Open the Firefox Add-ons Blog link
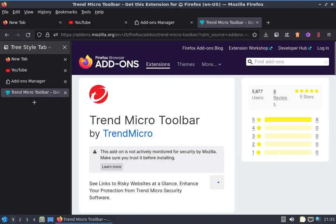This screenshot has height=224, width=336. [x=202, y=48]
